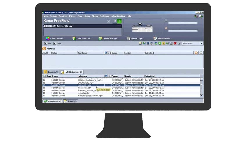The height and width of the screenshot is (141, 244).
Task: Click the user status icon at menu bar right
Action: 196,16
